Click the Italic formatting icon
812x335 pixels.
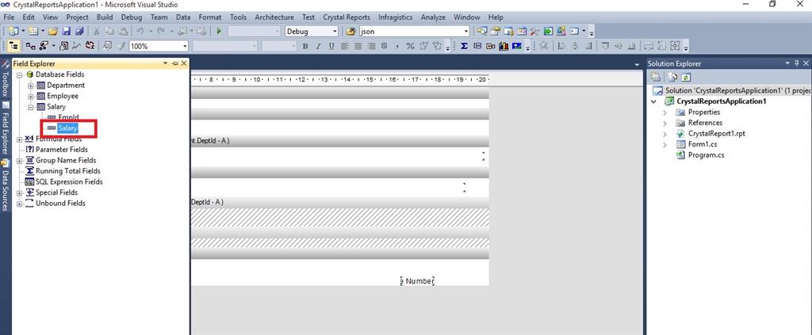[x=318, y=46]
